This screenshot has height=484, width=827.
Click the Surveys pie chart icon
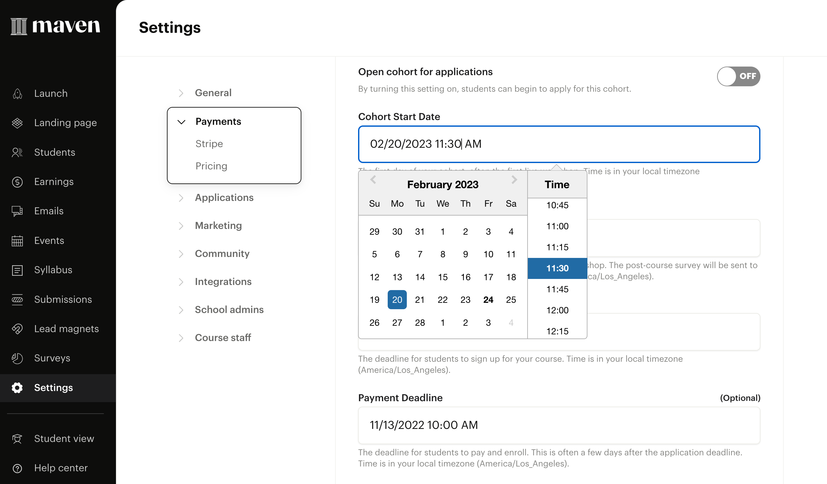click(17, 358)
